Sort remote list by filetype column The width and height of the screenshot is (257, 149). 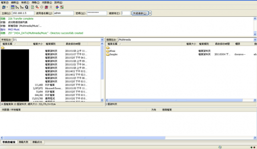coord(205,44)
